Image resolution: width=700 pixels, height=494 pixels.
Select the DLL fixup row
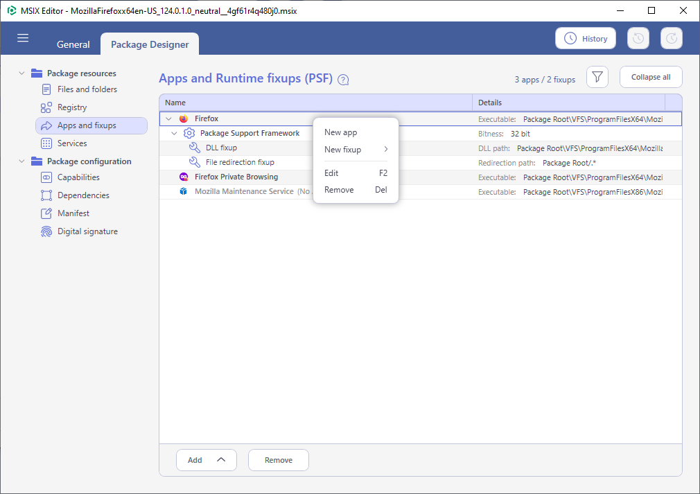click(x=421, y=148)
